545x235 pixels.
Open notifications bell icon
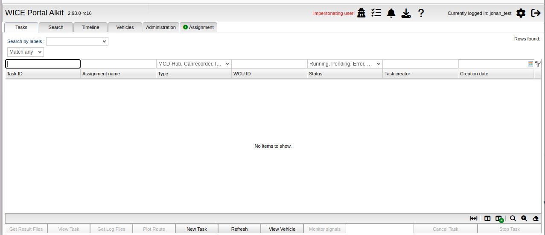[x=391, y=13]
